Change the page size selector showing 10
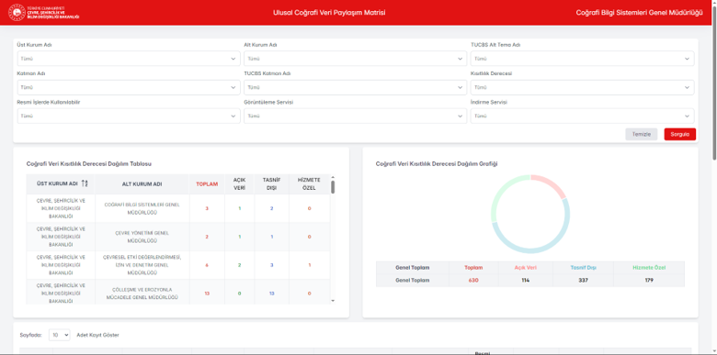The height and width of the screenshot is (355, 717). coord(60,335)
